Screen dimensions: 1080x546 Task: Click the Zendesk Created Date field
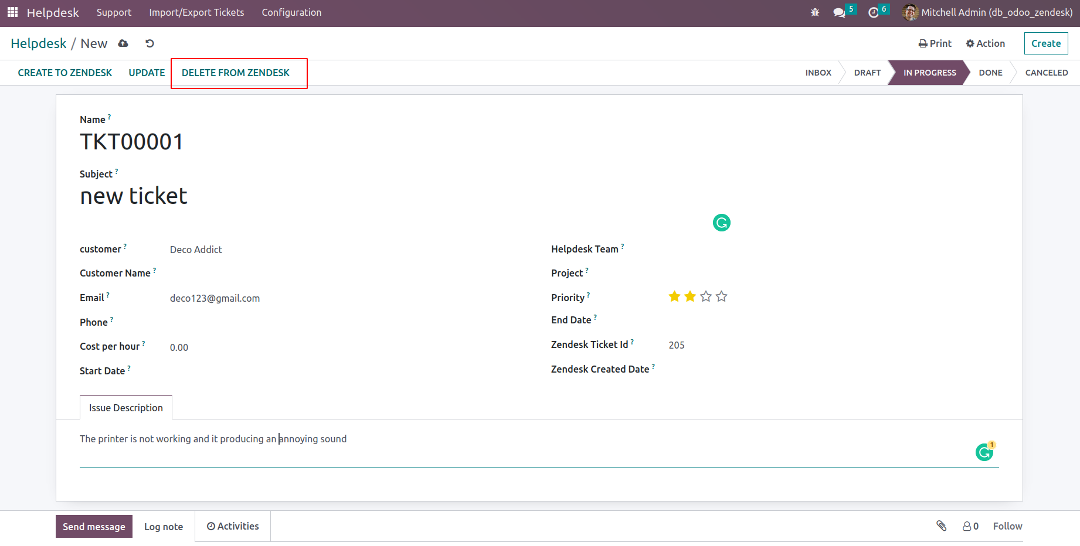tap(833, 369)
